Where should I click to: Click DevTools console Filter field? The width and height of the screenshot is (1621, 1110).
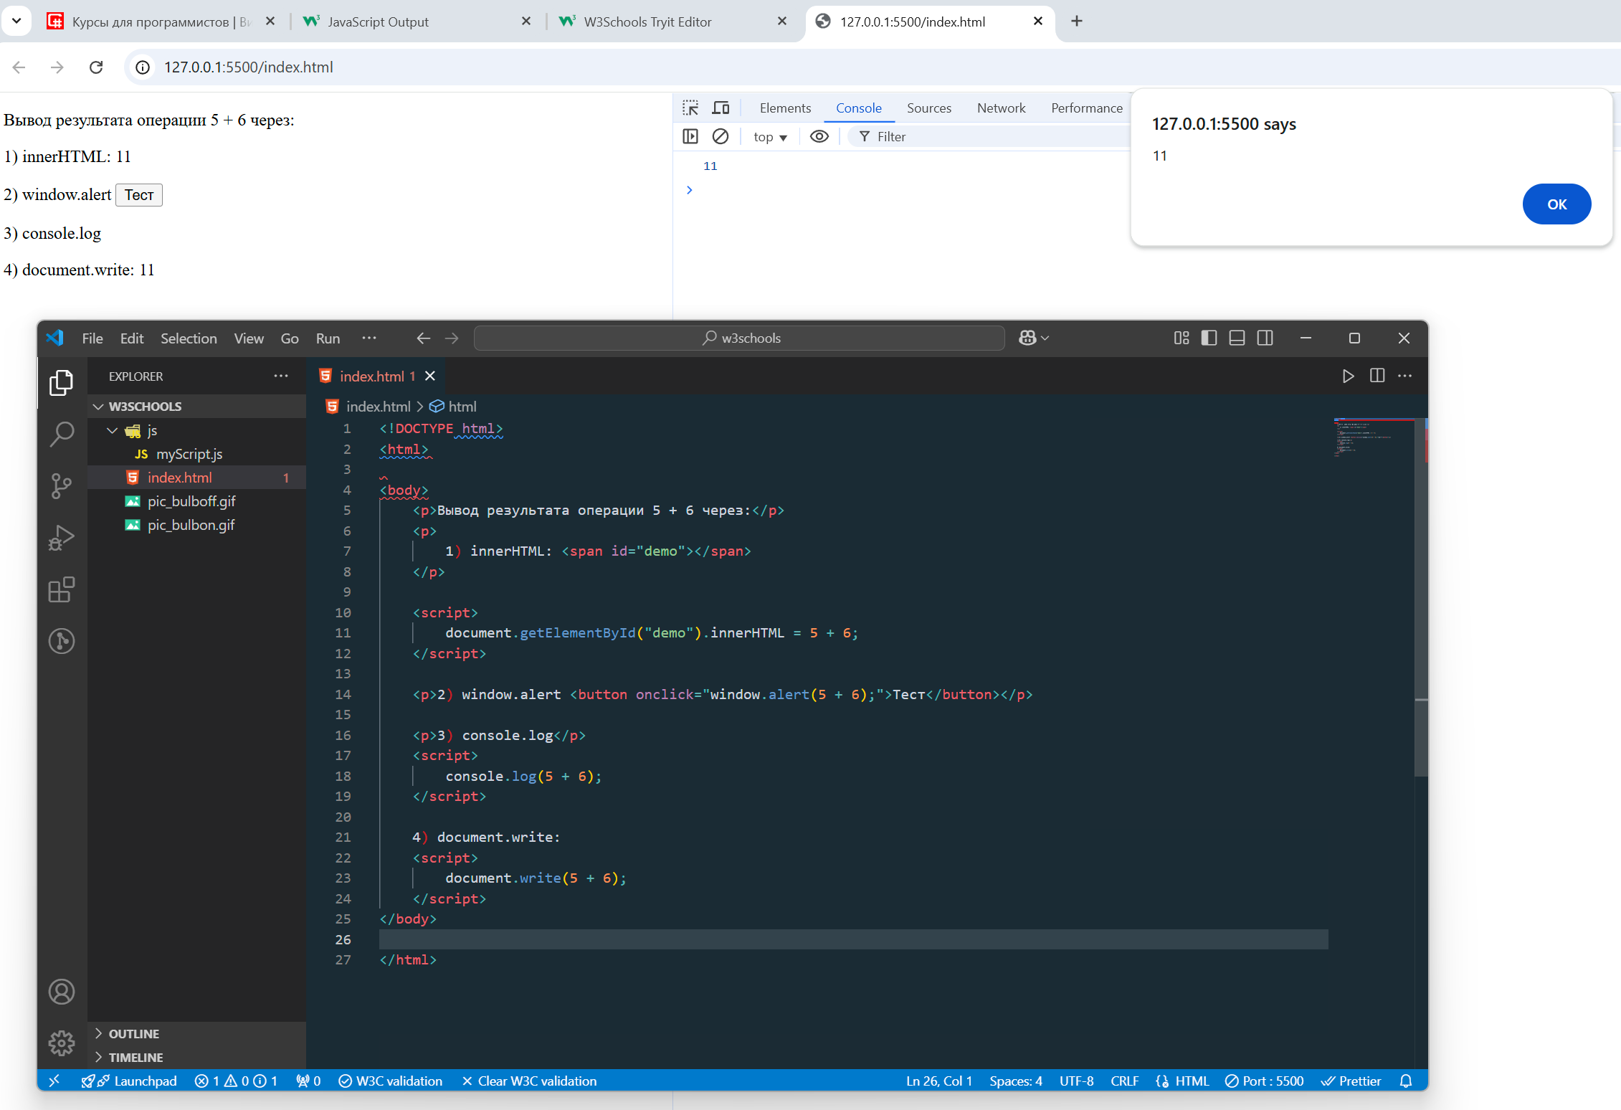(989, 136)
